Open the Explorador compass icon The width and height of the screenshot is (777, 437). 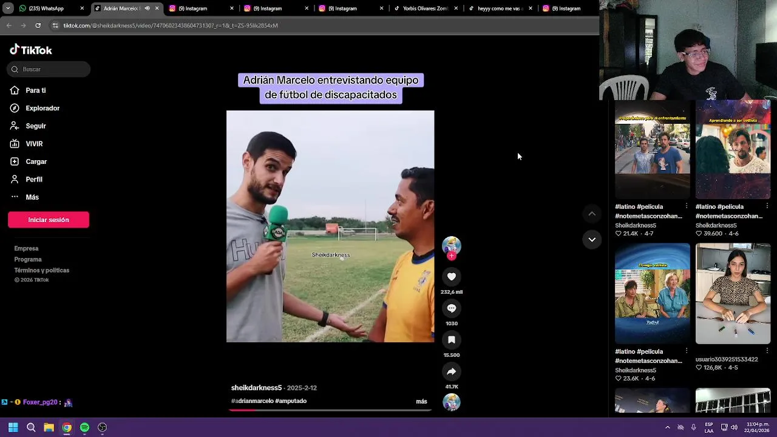(15, 108)
